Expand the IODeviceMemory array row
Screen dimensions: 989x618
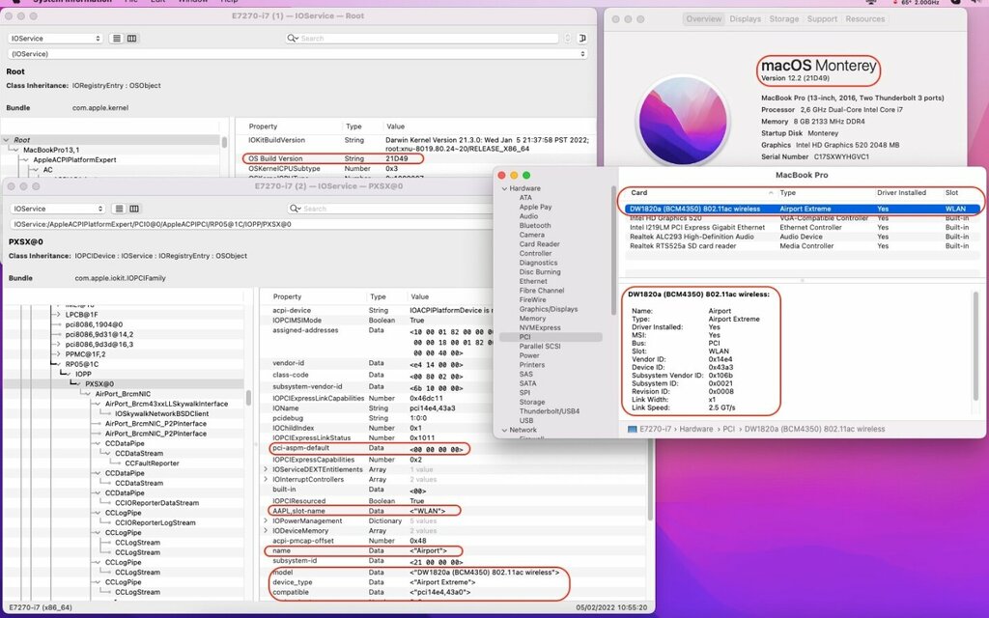point(267,530)
